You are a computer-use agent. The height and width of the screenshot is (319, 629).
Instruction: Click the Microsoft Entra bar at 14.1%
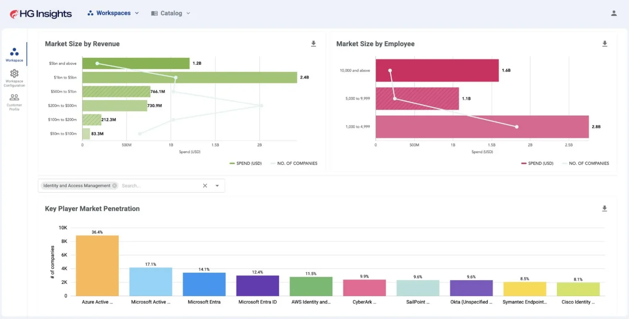[204, 284]
